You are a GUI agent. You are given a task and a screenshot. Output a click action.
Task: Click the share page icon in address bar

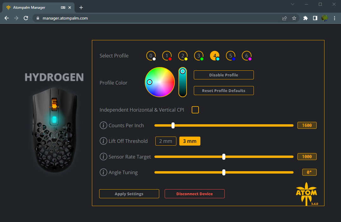(x=284, y=18)
